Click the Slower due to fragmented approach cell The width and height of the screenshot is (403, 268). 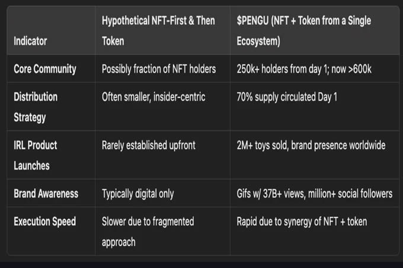click(148, 231)
